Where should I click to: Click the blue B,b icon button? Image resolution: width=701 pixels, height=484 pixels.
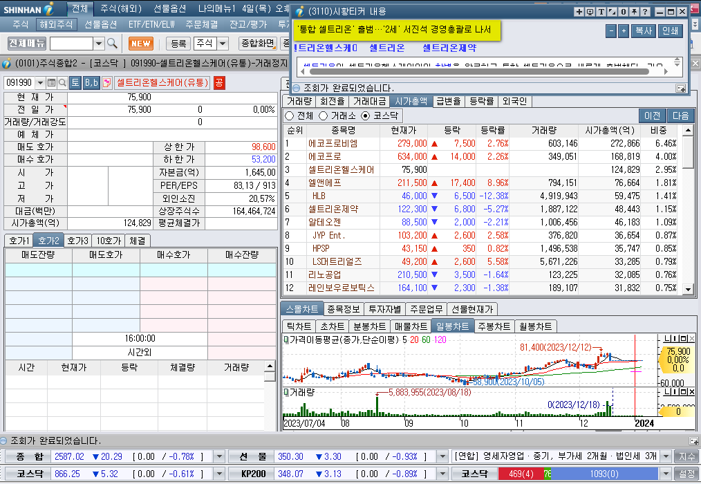tap(91, 82)
